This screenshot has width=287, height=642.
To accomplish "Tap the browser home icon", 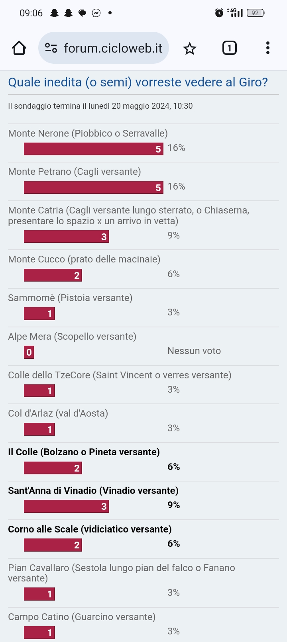I will click(19, 48).
